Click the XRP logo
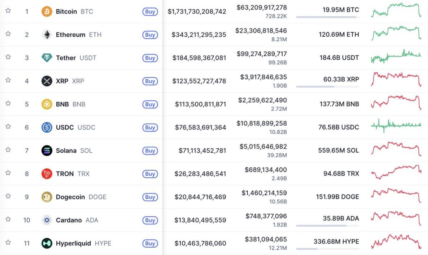The height and width of the screenshot is (255, 428). pos(47,81)
